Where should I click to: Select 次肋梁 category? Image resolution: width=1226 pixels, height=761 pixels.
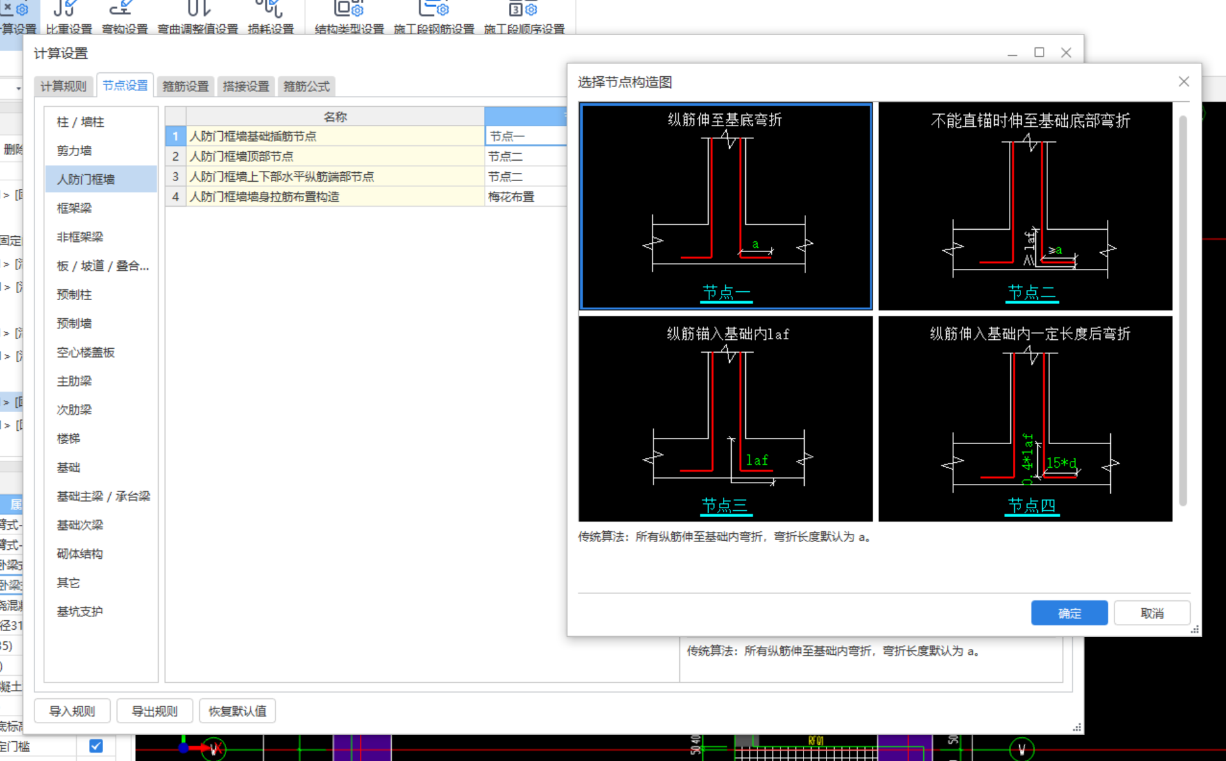101,410
